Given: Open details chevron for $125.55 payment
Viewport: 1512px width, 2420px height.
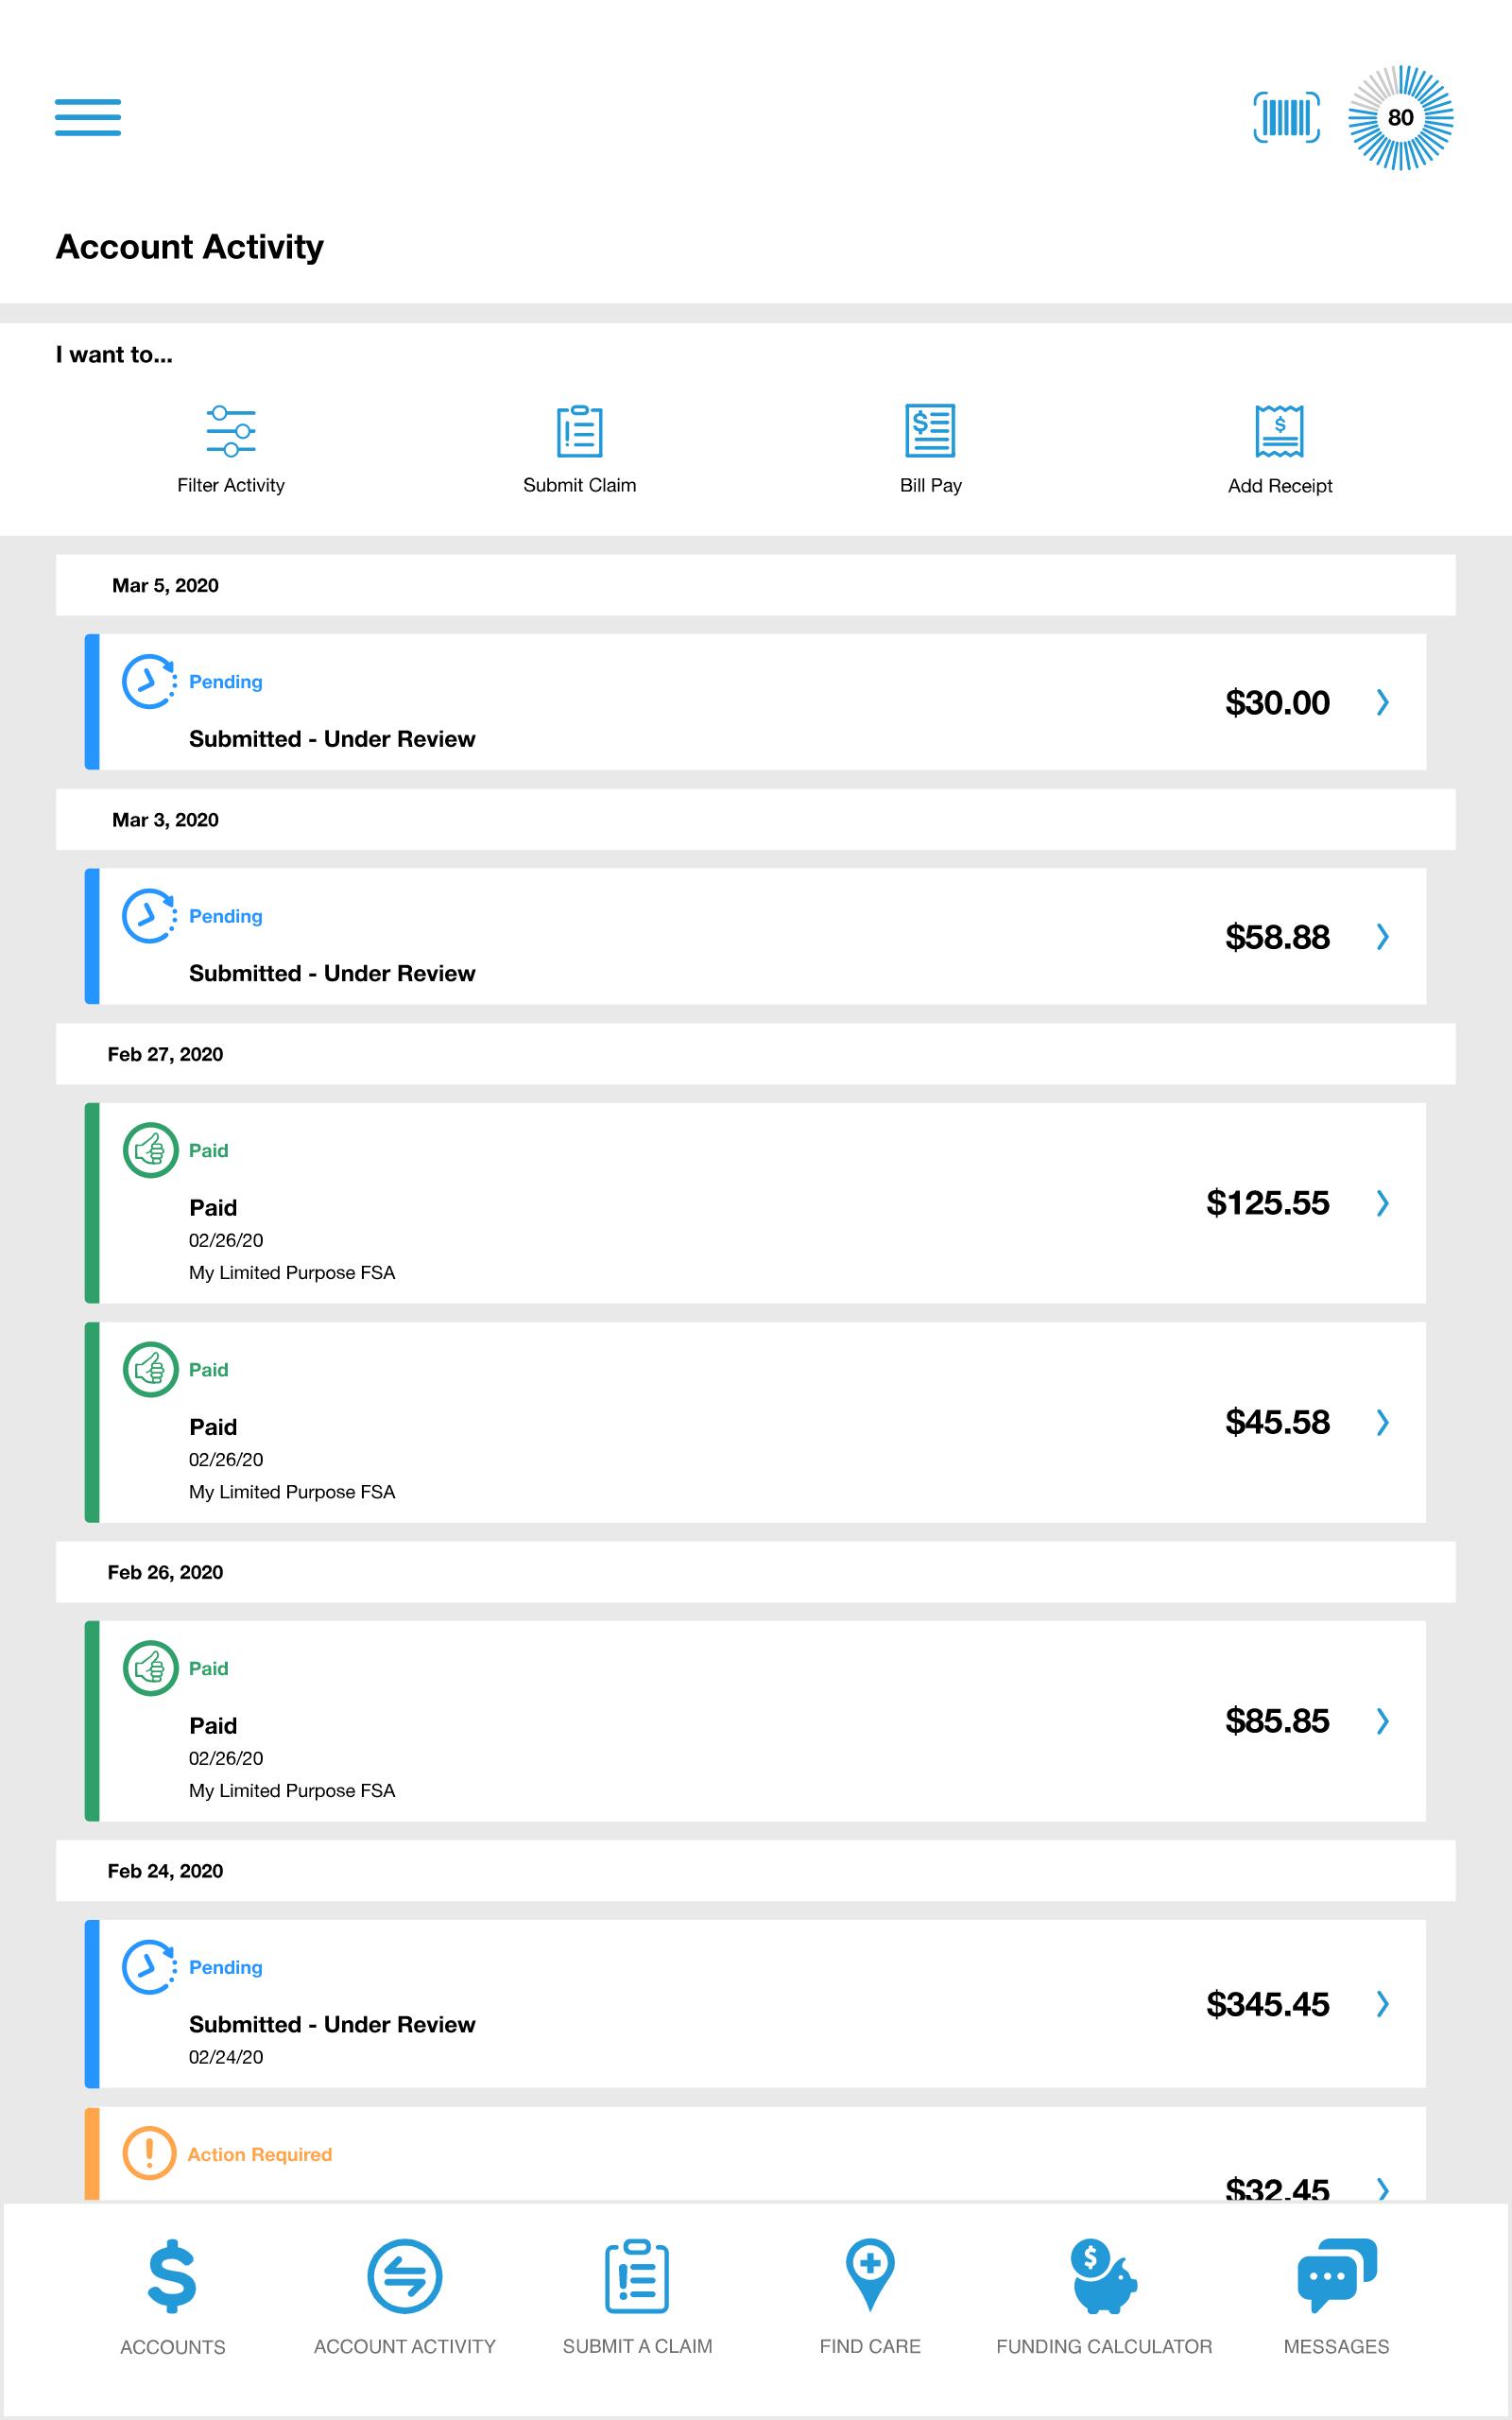Looking at the screenshot, I should pos(1382,1203).
